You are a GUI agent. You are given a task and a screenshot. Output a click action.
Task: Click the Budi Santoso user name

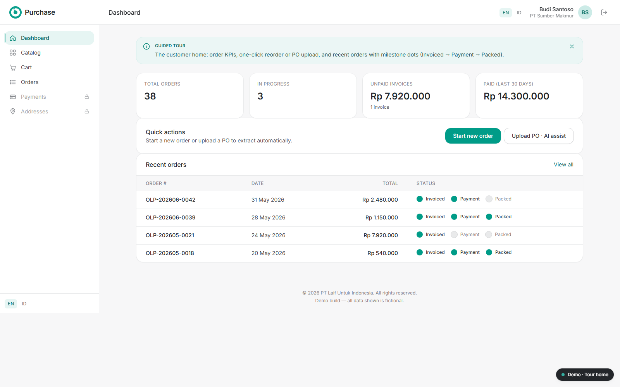coord(556,9)
